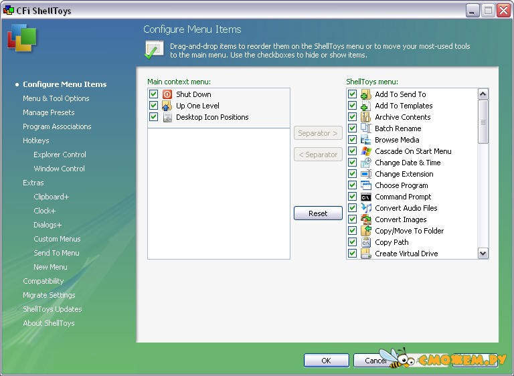The height and width of the screenshot is (376, 514).
Task: Click the Desktop Icon Positions icon
Action: [x=167, y=117]
